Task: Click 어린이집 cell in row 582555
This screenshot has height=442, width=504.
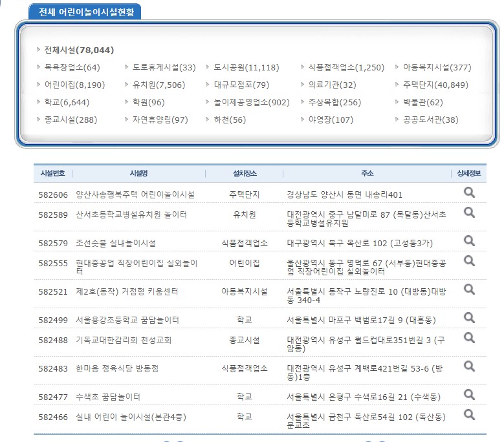Action: [x=245, y=263]
